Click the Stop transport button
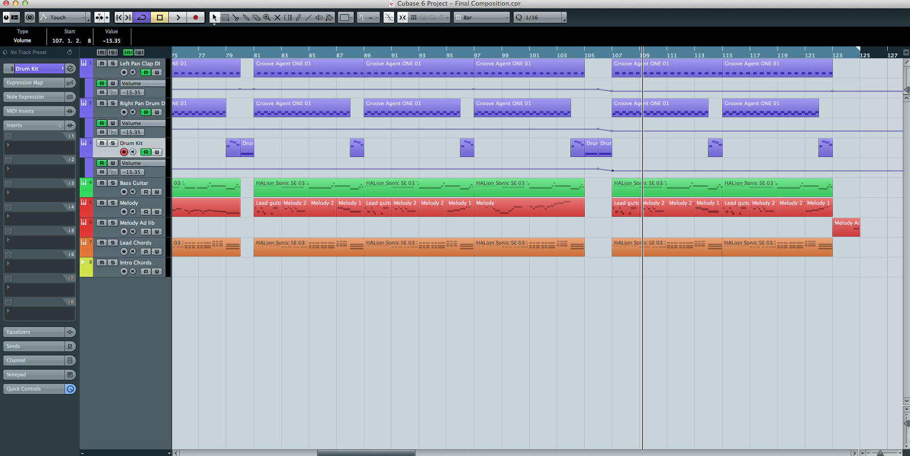Screen dimensions: 910x456 pyautogui.click(x=160, y=18)
